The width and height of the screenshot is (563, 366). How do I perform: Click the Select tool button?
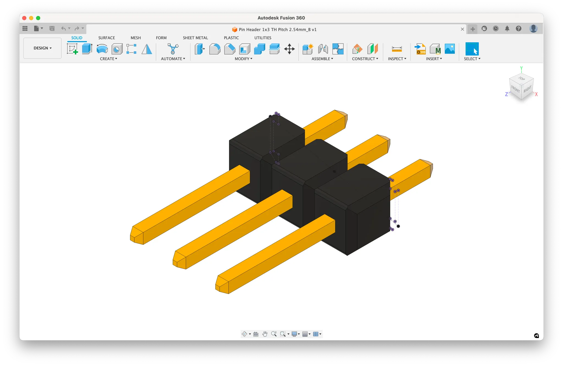[x=472, y=49]
